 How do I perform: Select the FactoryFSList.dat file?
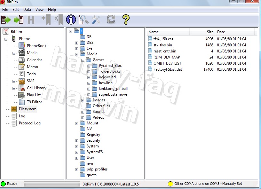click(168, 69)
